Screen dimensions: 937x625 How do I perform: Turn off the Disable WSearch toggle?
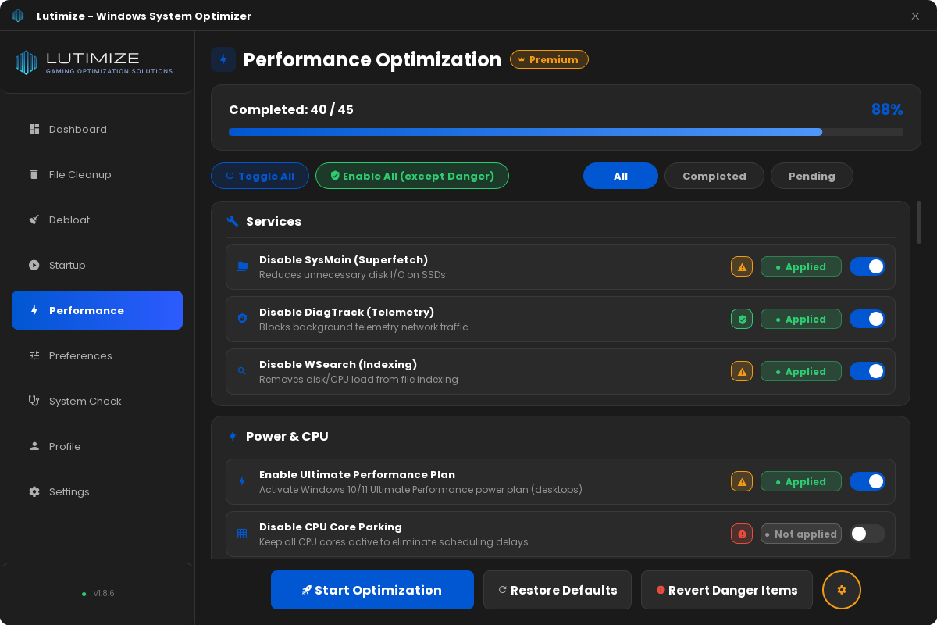(868, 371)
